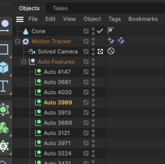Open the hamburger menu in Objects panel
This screenshot has height=164, width=165.
[20, 19]
